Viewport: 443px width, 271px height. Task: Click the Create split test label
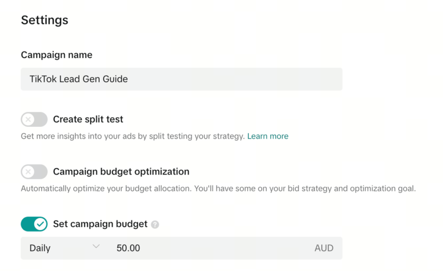coord(88,119)
